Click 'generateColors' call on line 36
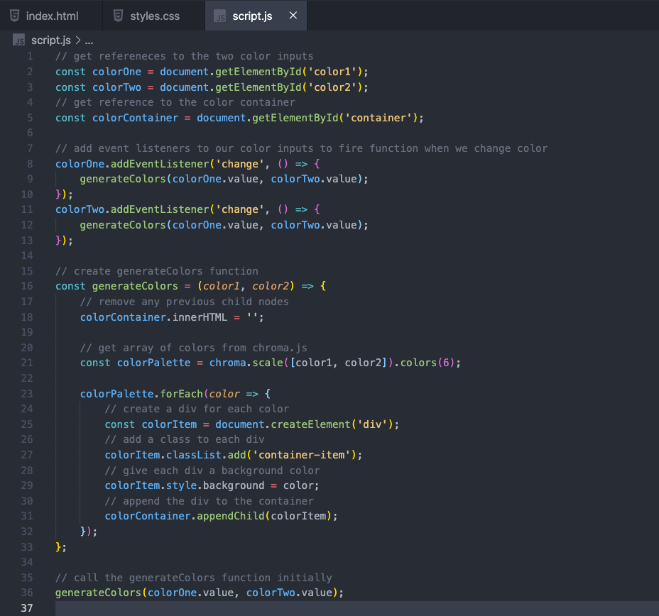Image resolution: width=659 pixels, height=616 pixels. (x=99, y=593)
